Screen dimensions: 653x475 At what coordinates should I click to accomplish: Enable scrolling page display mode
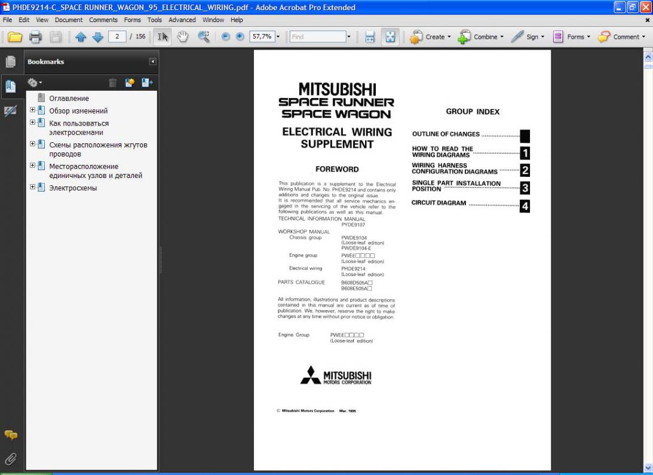[370, 36]
